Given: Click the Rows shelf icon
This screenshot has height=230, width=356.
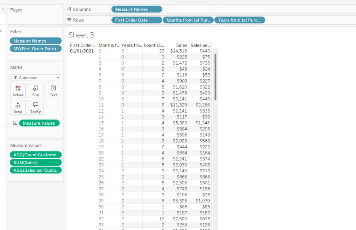Looking at the screenshot, I should 69,20.
